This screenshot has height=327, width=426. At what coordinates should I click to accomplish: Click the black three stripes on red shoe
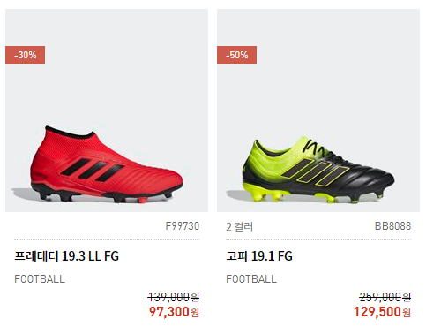pos(93,170)
